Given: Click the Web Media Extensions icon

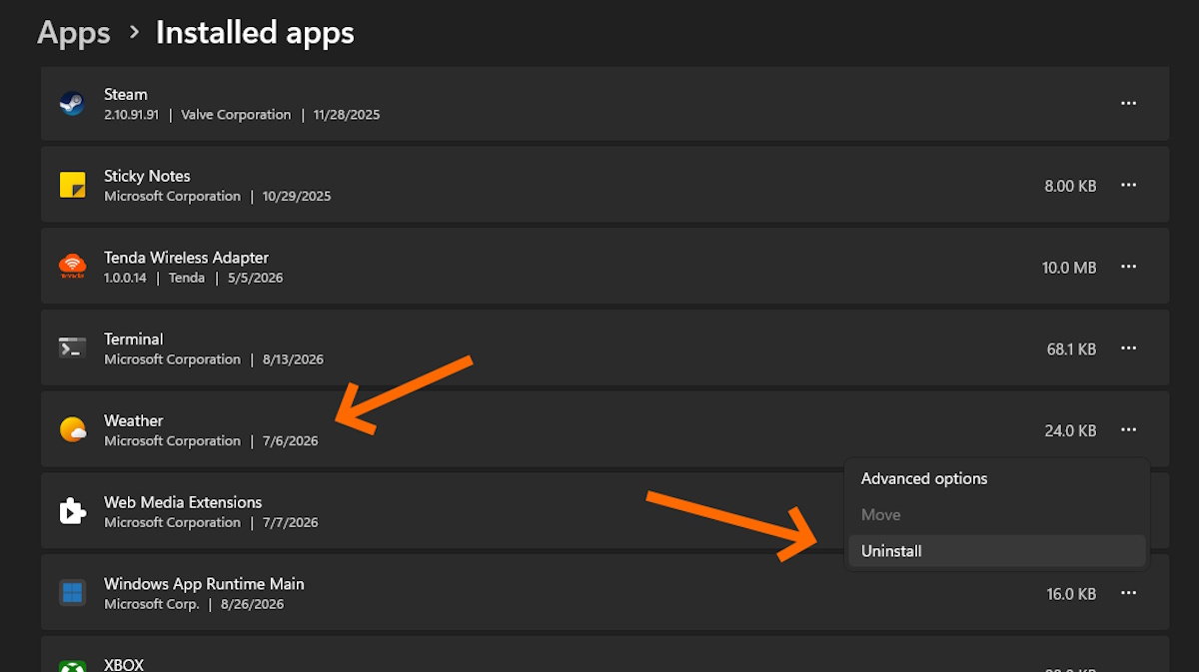Looking at the screenshot, I should 72,511.
